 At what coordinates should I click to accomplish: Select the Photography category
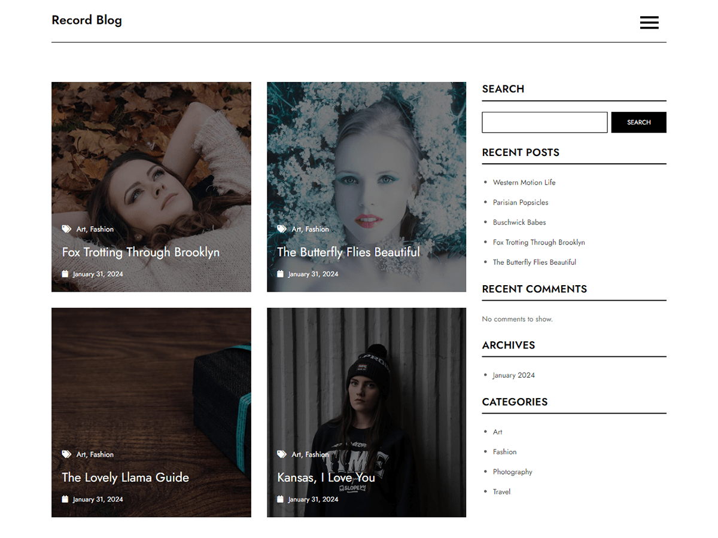pyautogui.click(x=513, y=472)
